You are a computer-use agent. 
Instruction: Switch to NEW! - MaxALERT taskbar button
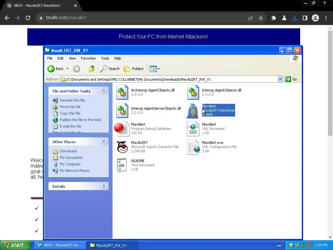60,245
